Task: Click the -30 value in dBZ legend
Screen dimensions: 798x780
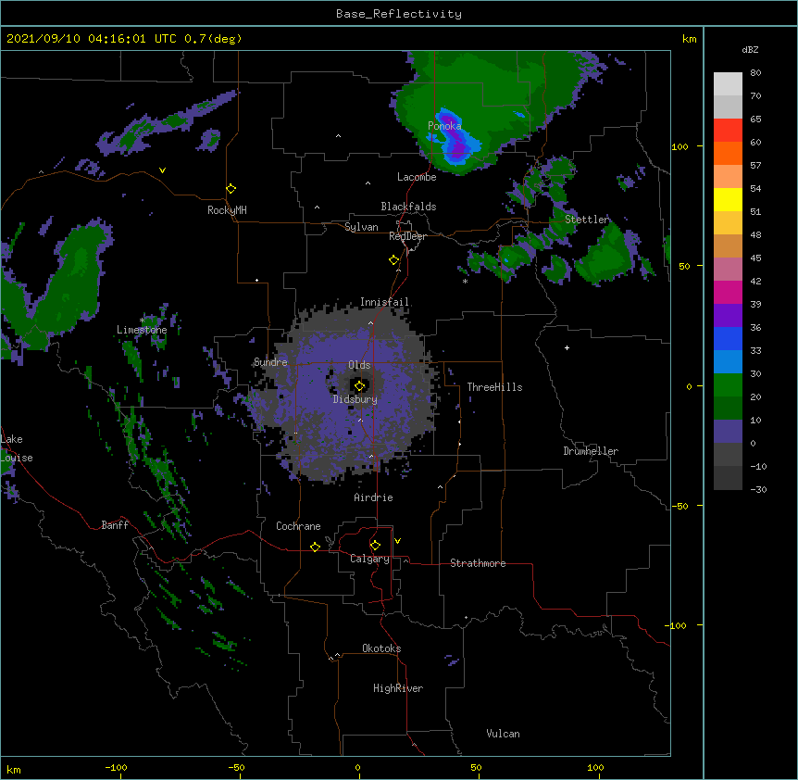Action: tap(758, 489)
